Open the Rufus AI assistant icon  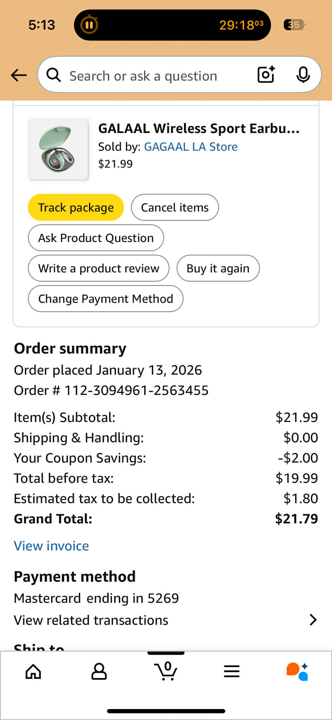(298, 671)
